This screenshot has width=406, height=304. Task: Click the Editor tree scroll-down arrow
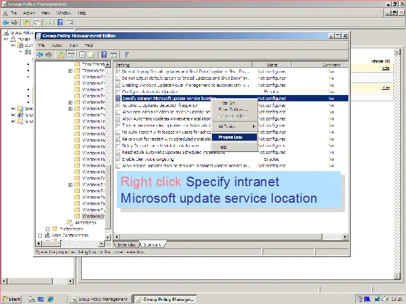coord(108,237)
